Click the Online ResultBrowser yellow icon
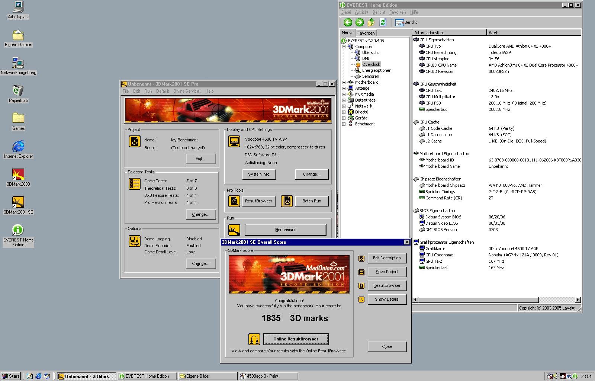The width and height of the screenshot is (595, 381). click(x=254, y=339)
